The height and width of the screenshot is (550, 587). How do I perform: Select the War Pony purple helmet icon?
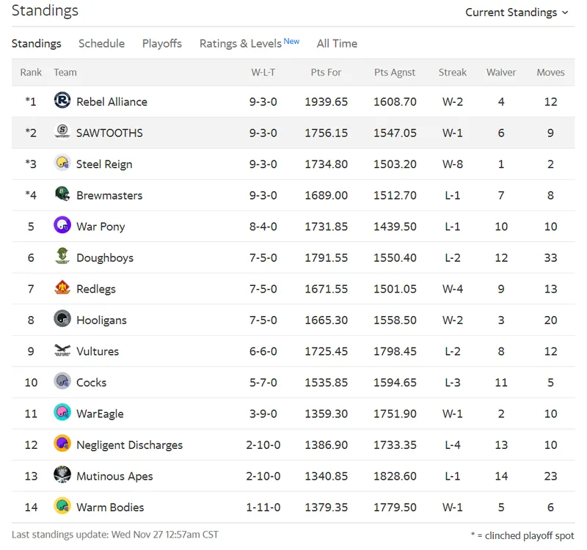[x=62, y=225]
